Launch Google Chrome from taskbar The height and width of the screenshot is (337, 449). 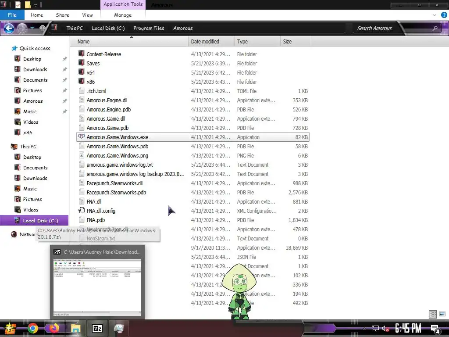click(32, 328)
